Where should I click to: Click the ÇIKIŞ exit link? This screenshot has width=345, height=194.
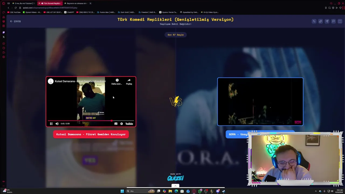[x=15, y=21]
